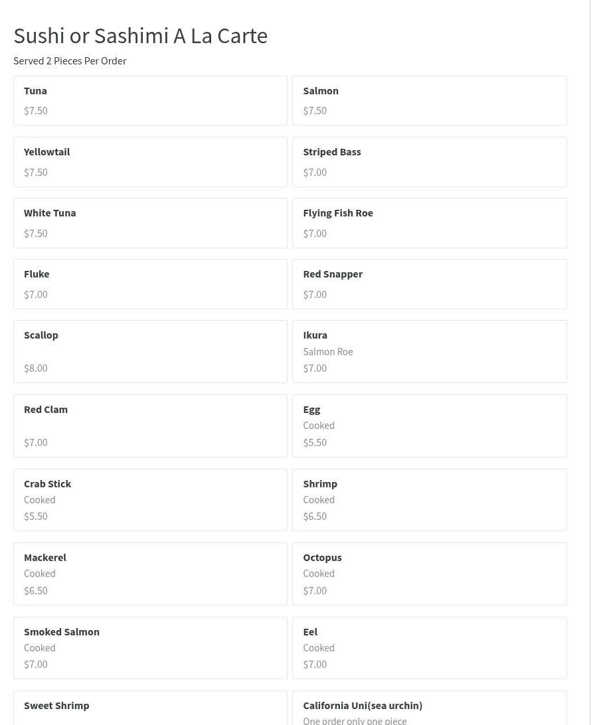Select the cooked Eel item
This screenshot has width=591, height=725.
(430, 648)
